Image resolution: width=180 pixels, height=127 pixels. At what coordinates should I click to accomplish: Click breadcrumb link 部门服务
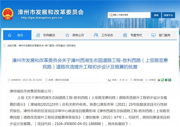tap(49, 46)
